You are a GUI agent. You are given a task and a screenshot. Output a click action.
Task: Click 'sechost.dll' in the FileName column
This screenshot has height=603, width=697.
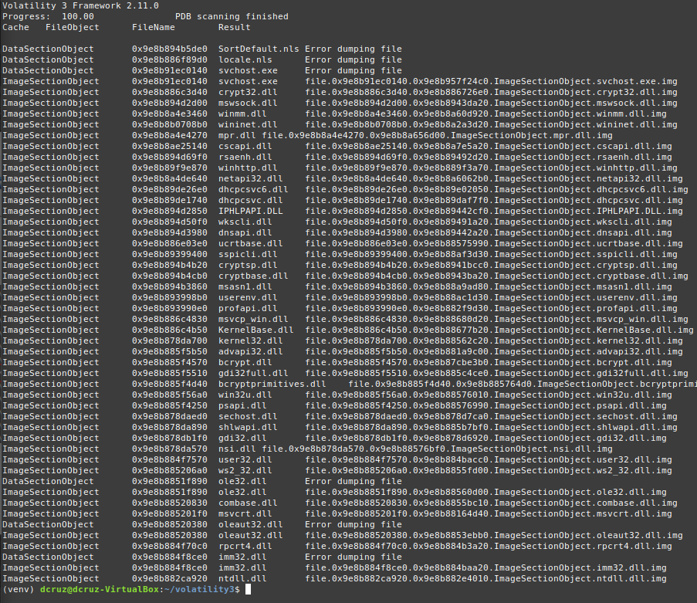pyautogui.click(x=248, y=417)
